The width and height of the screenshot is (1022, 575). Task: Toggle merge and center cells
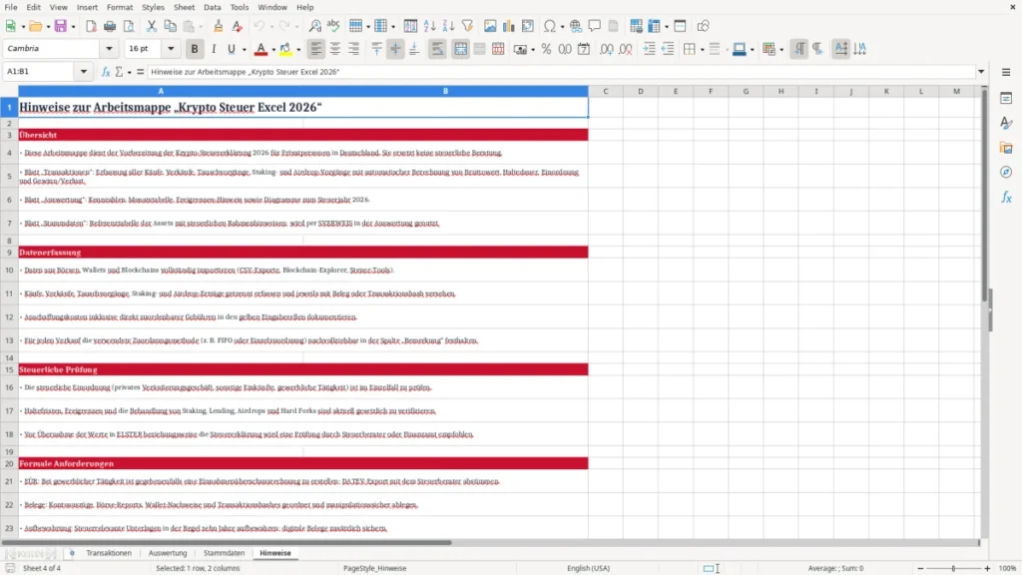pos(460,49)
